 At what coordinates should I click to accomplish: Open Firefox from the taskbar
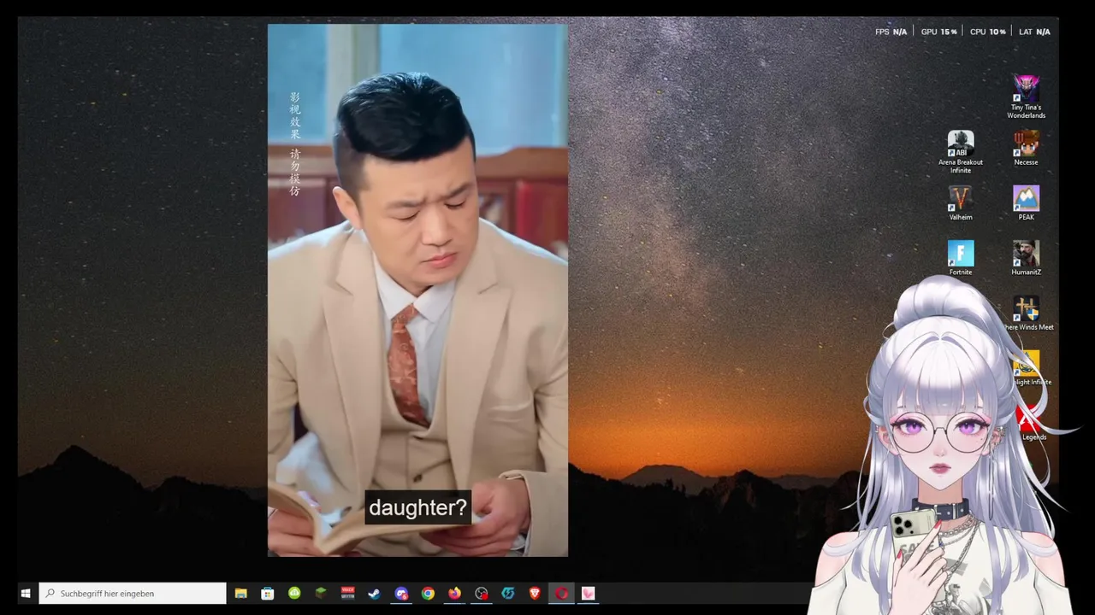coord(454,593)
